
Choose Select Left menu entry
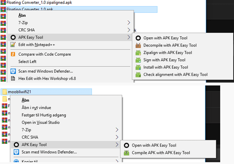pos(70,61)
